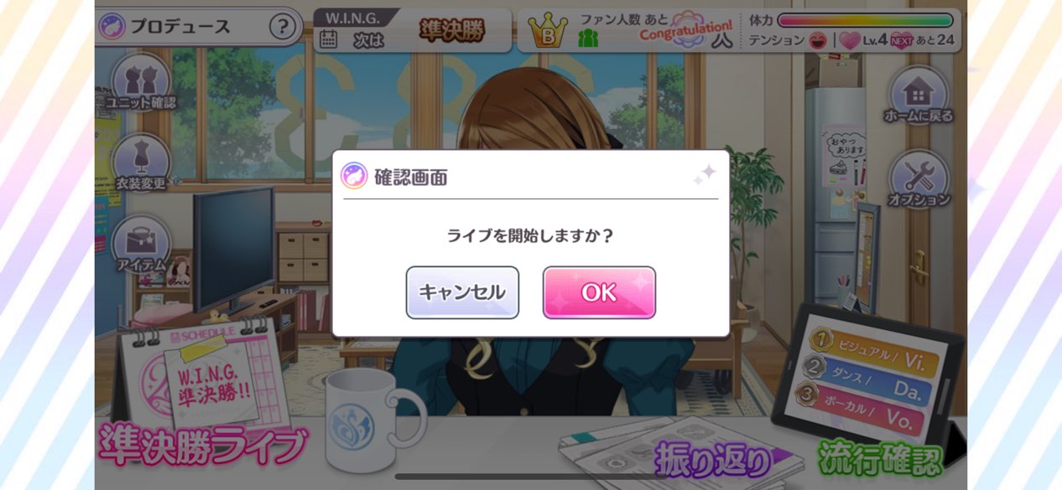Click the プロデュース title icon

(x=112, y=26)
